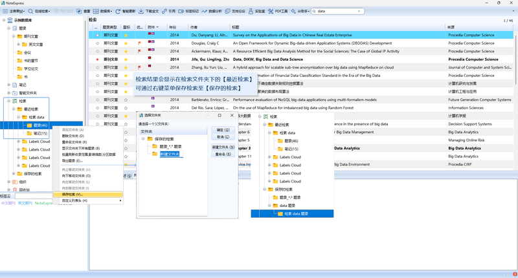Sort by the 年份 column header

pyautogui.click(x=177, y=27)
